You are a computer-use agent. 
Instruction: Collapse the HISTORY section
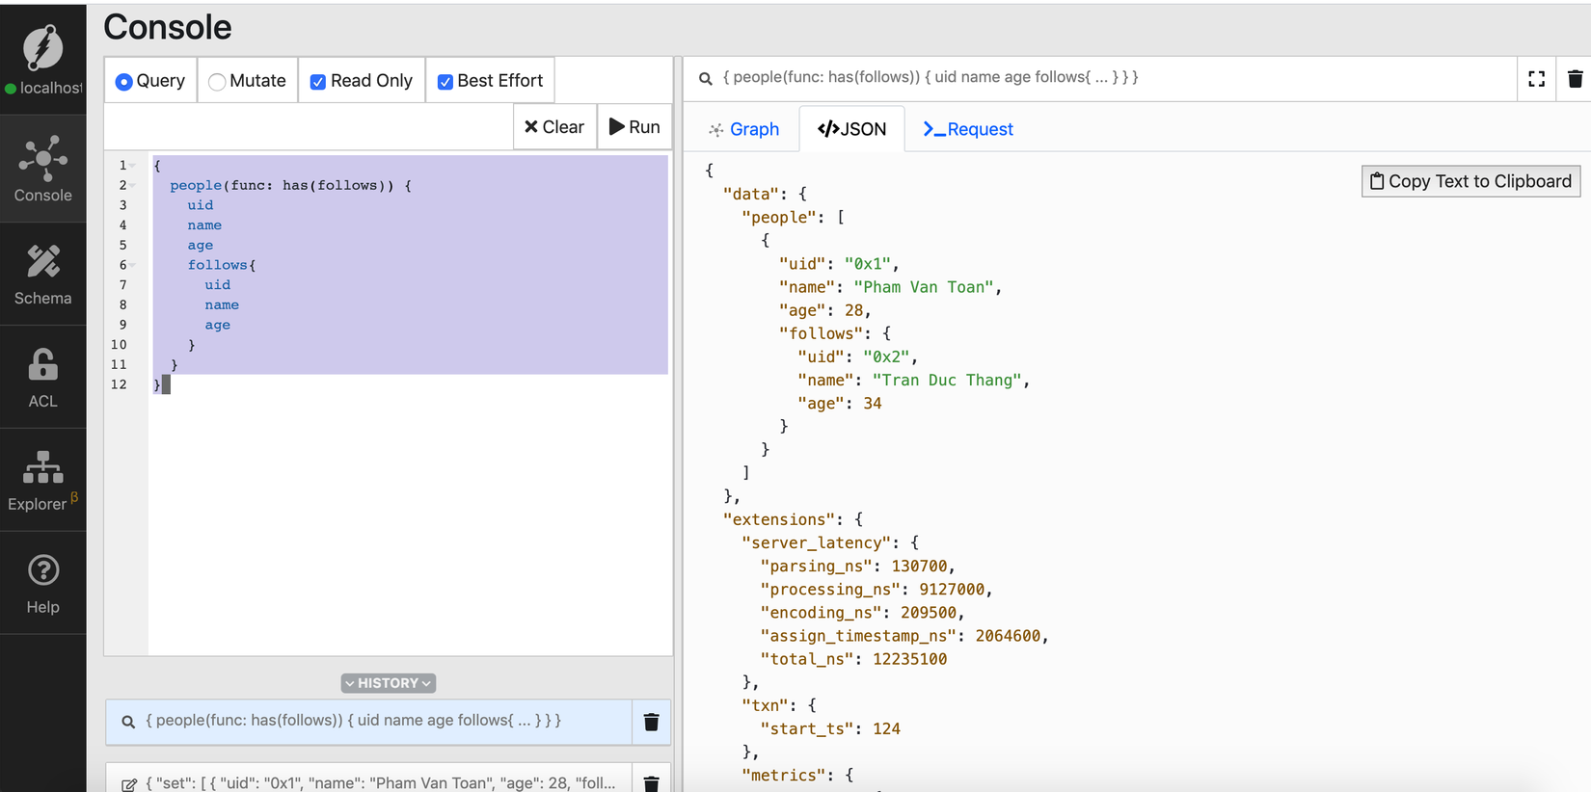388,683
